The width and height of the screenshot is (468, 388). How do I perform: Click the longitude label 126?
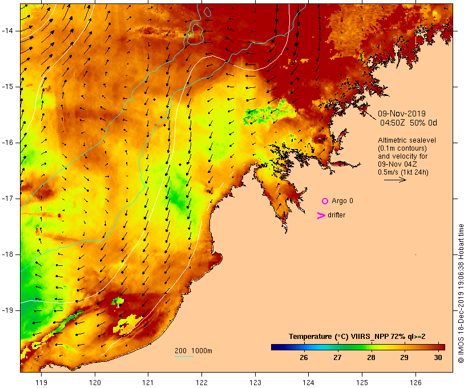[415, 383]
